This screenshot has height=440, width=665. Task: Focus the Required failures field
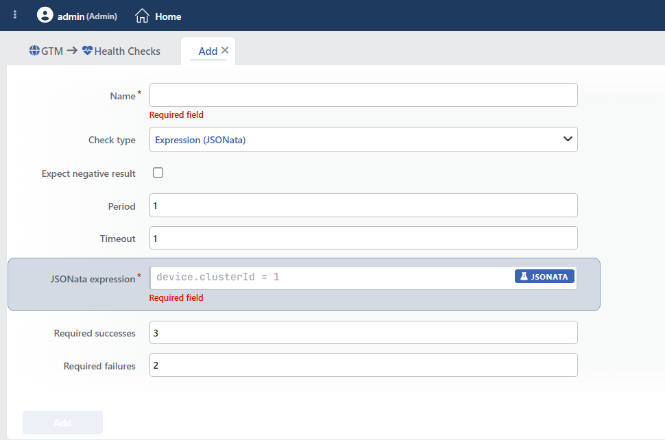pyautogui.click(x=363, y=365)
